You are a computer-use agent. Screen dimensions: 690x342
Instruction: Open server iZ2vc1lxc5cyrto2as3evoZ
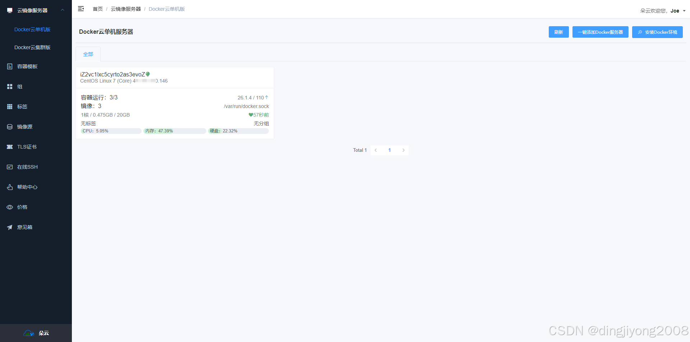[x=112, y=74]
